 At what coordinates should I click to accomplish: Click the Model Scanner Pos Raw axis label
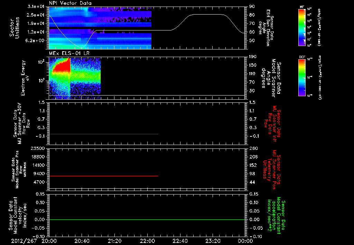(19, 170)
